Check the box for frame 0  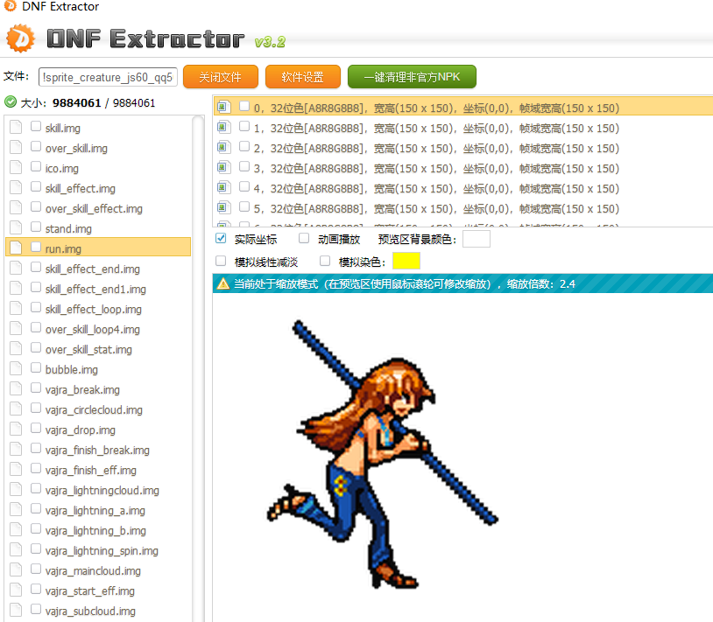[x=244, y=106]
